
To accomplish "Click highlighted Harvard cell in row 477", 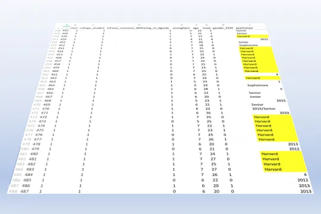I will pyautogui.click(x=277, y=140).
